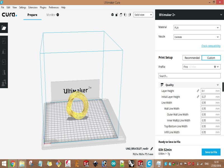Select the Move tool in left toolbar

pyautogui.click(x=4, y=41)
